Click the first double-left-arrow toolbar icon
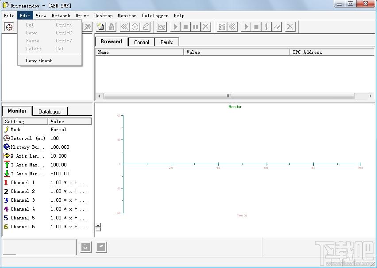 coord(125,26)
